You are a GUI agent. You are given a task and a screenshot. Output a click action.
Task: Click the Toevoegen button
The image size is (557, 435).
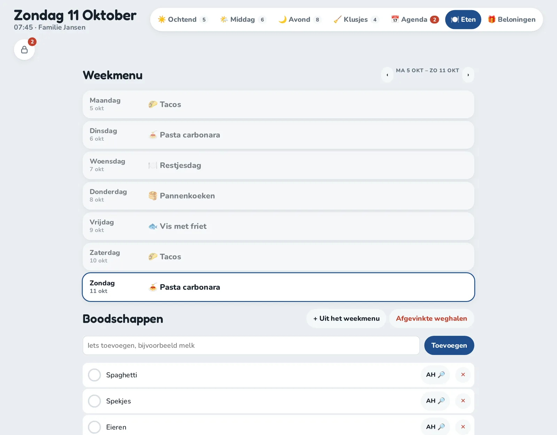[x=449, y=346]
